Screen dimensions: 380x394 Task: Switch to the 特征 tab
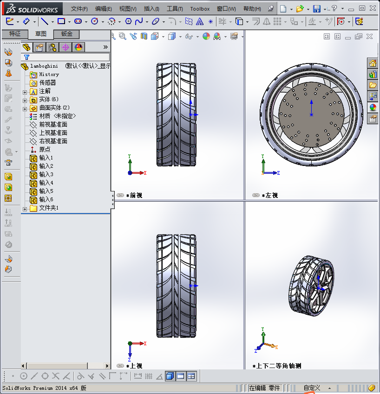point(14,34)
